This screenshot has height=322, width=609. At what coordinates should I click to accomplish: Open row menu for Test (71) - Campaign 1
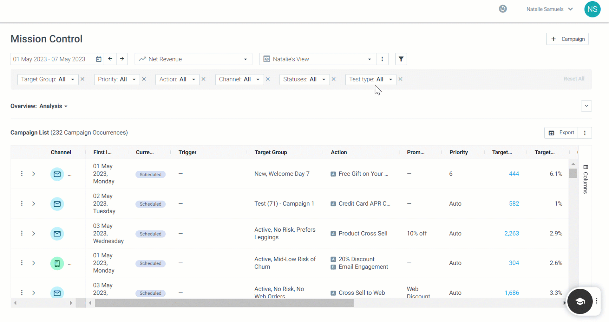[x=22, y=203]
